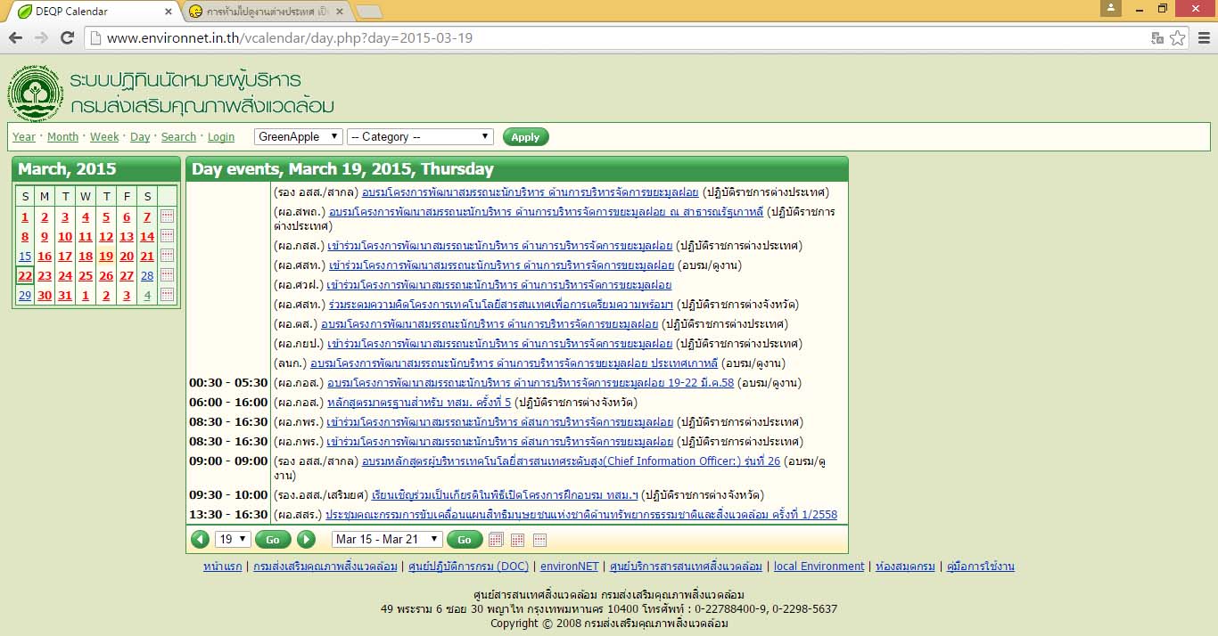Click Go button next to week range dropdown
This screenshot has height=636, width=1218.
pos(465,539)
